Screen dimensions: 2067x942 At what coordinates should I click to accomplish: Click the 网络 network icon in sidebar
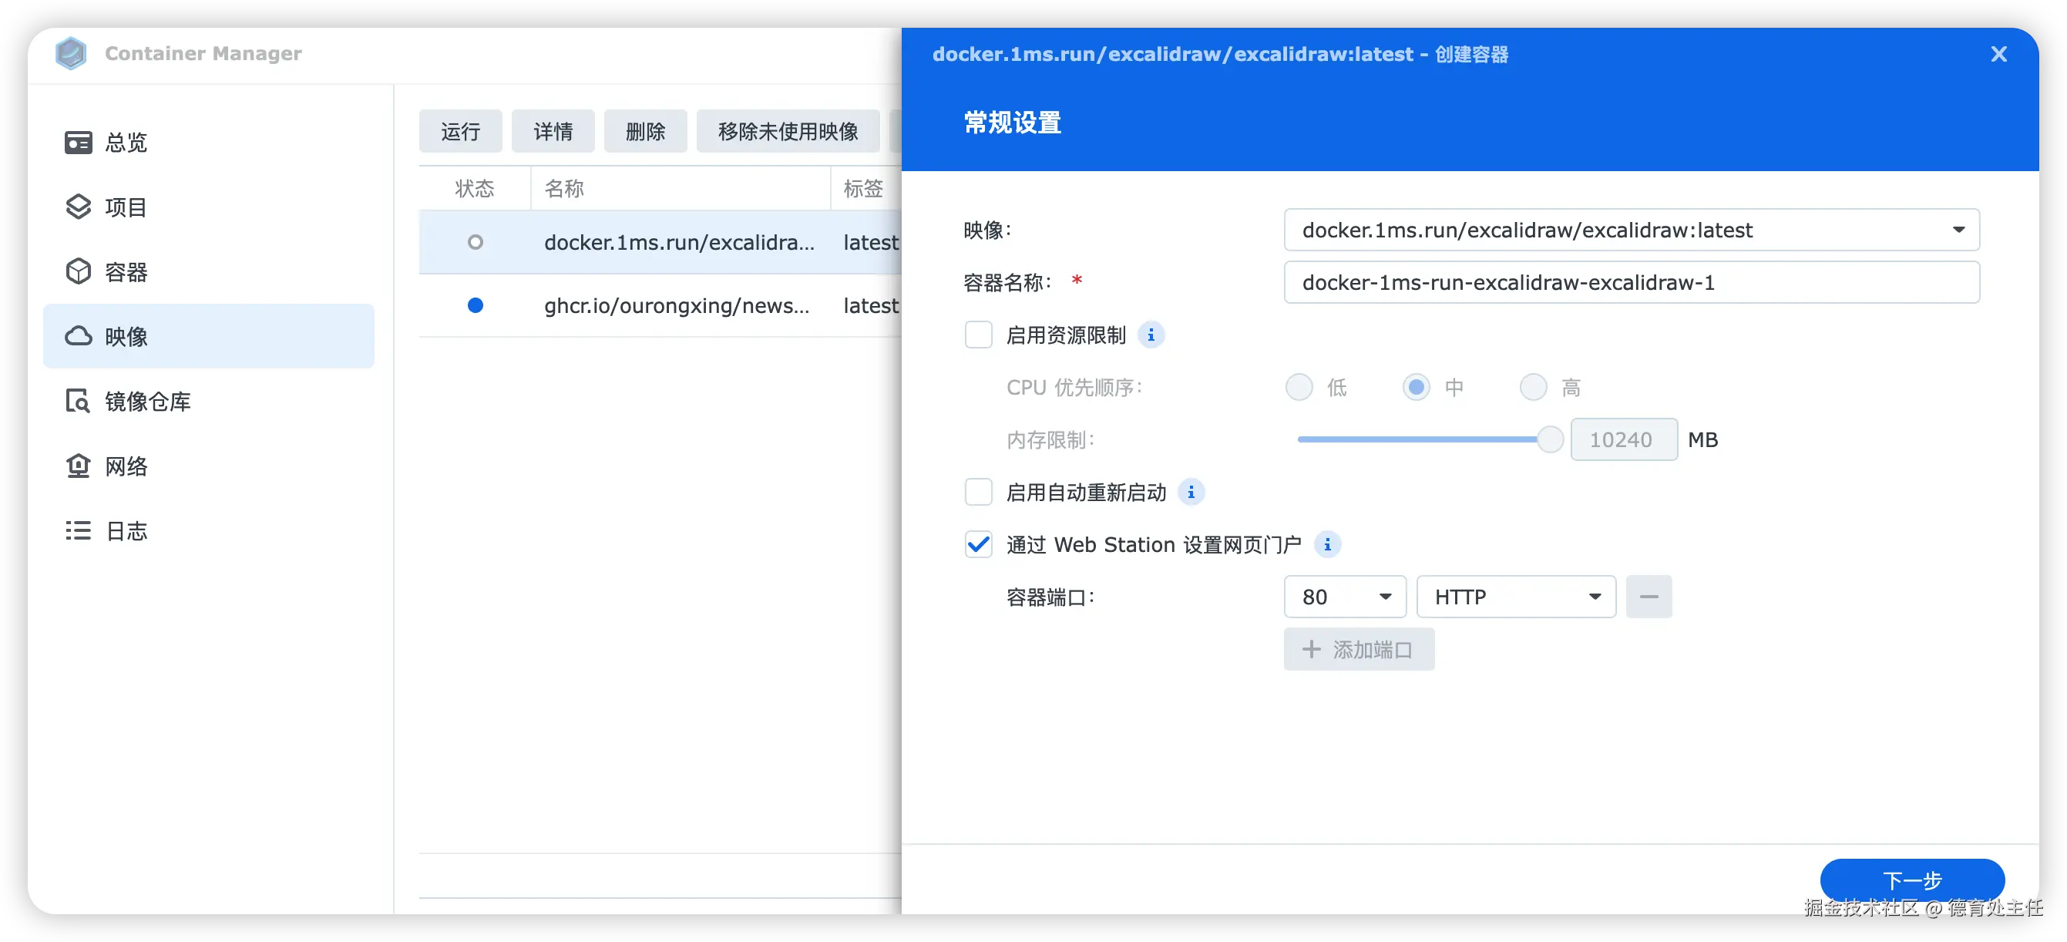point(78,466)
